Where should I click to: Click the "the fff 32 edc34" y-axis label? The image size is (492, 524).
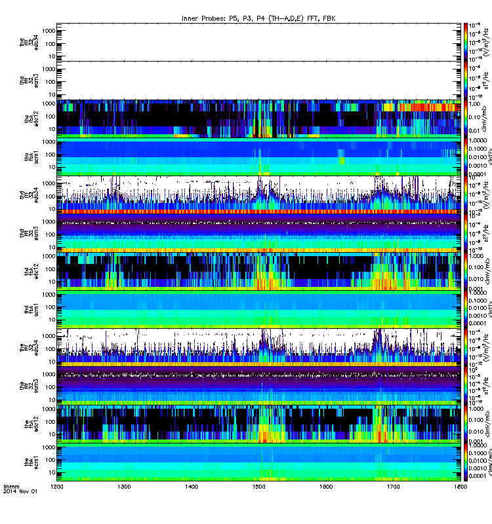point(29,347)
